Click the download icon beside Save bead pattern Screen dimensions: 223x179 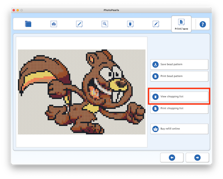(155, 65)
